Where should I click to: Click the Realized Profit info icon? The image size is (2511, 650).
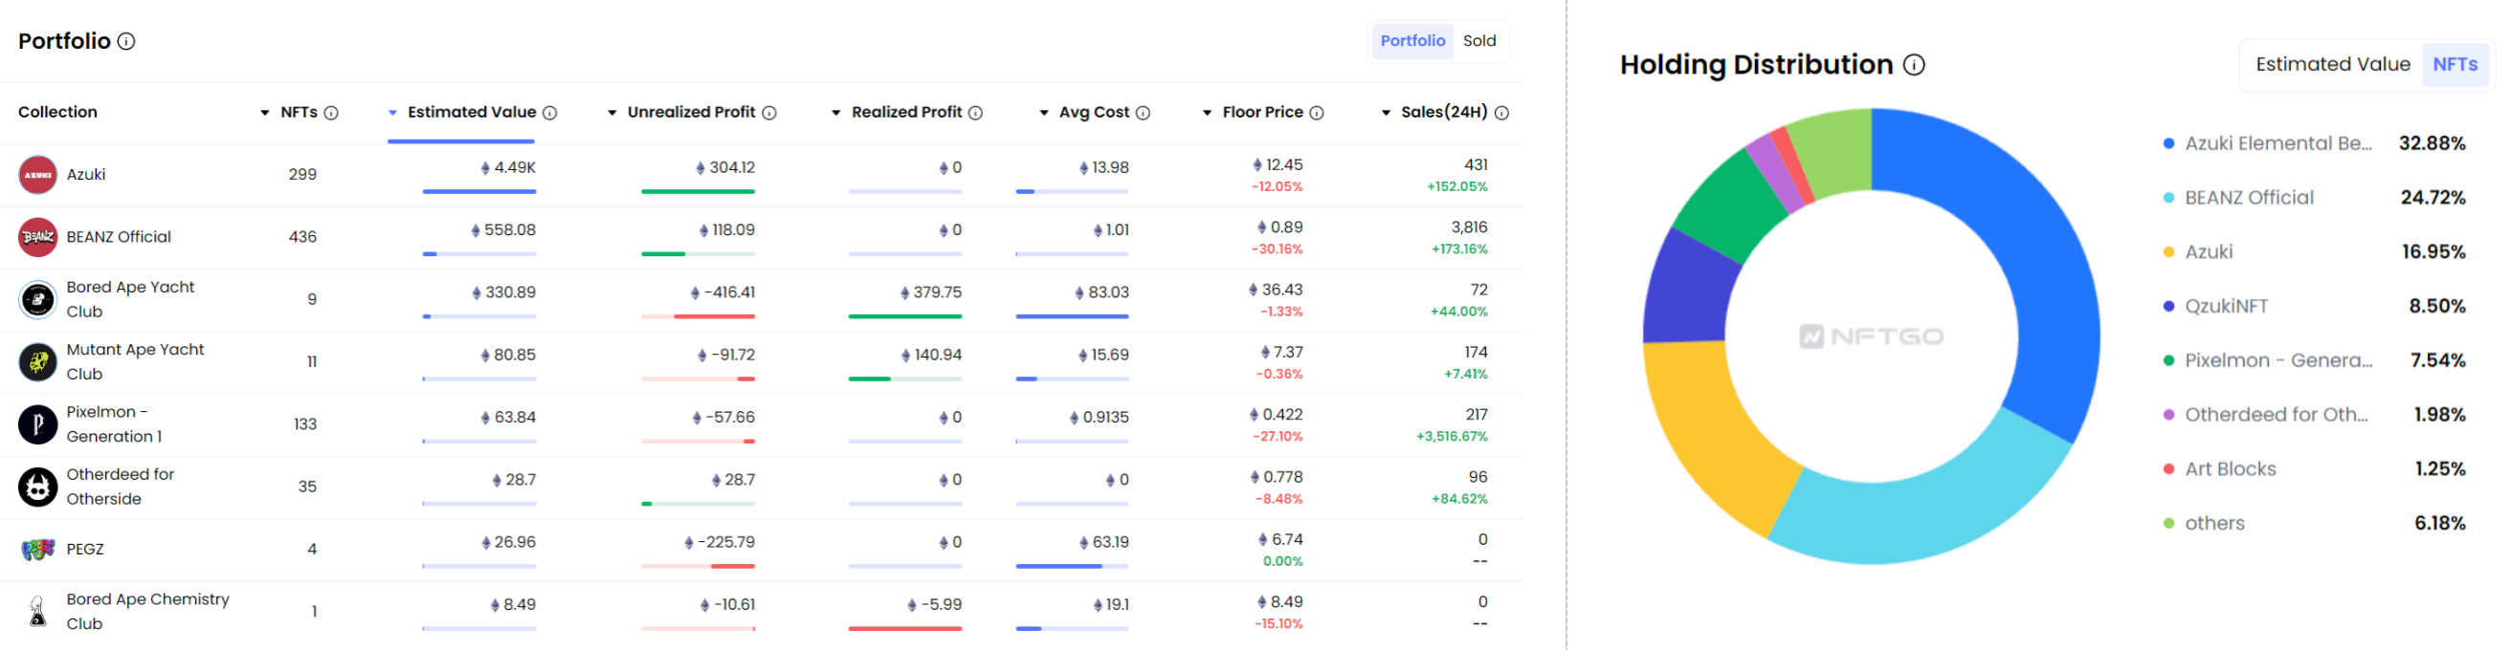tap(976, 113)
